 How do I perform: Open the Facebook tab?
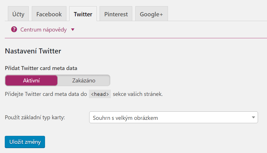tap(49, 14)
